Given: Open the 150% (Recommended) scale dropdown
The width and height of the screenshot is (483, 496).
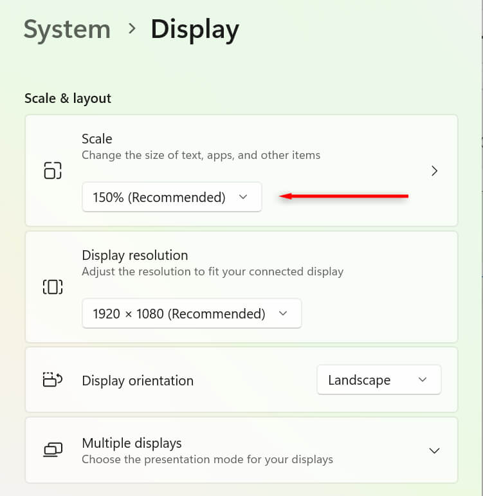Looking at the screenshot, I should pos(172,197).
